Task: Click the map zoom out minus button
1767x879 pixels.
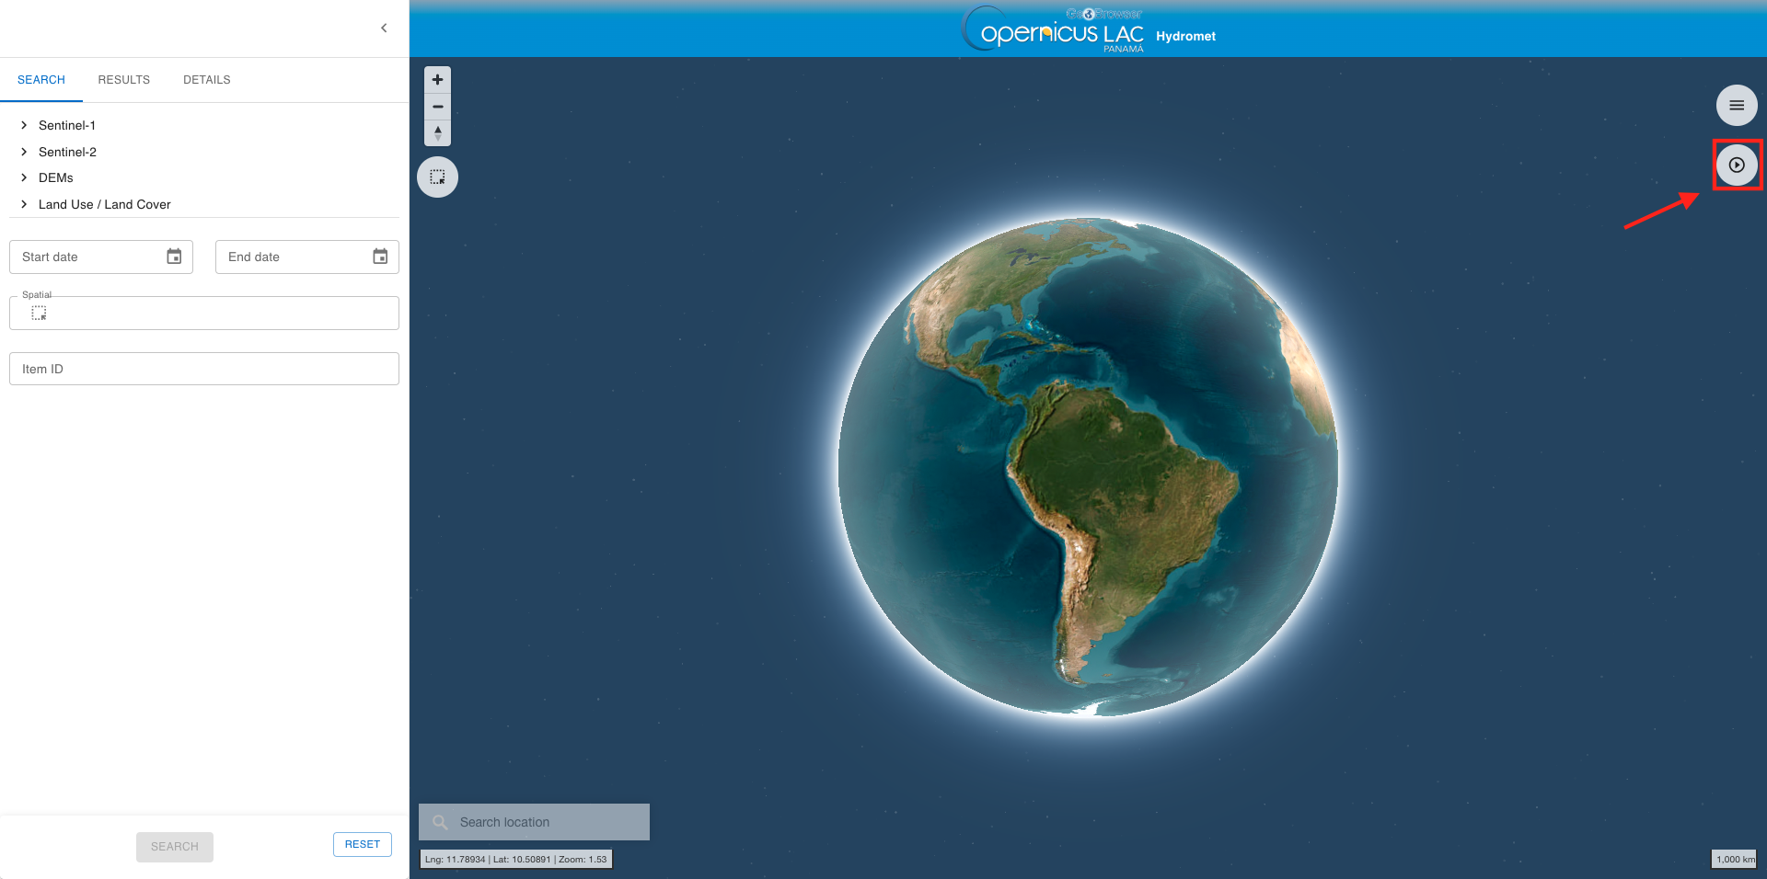Action: tap(437, 107)
